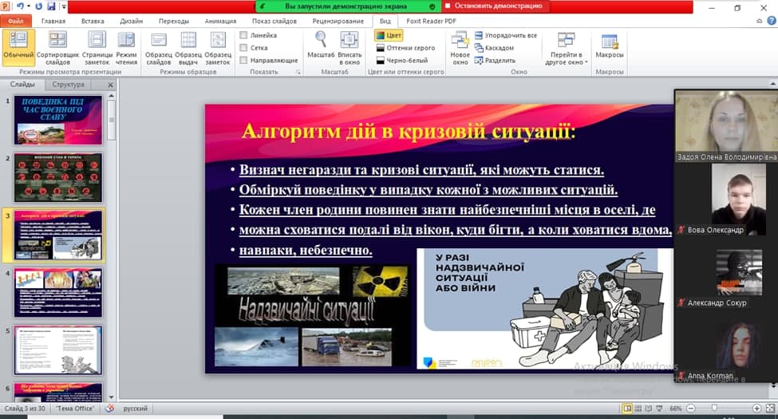
Task: Open Образец выдач master view
Action: click(188, 47)
